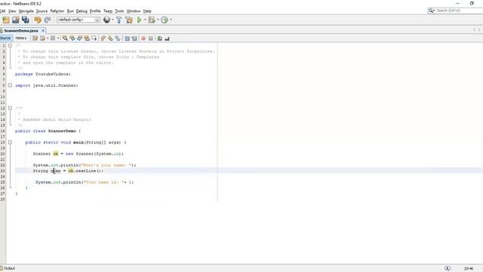Collapse the license comment fold at line 1
Viewport: 483px width, 272px height.
point(10,45)
